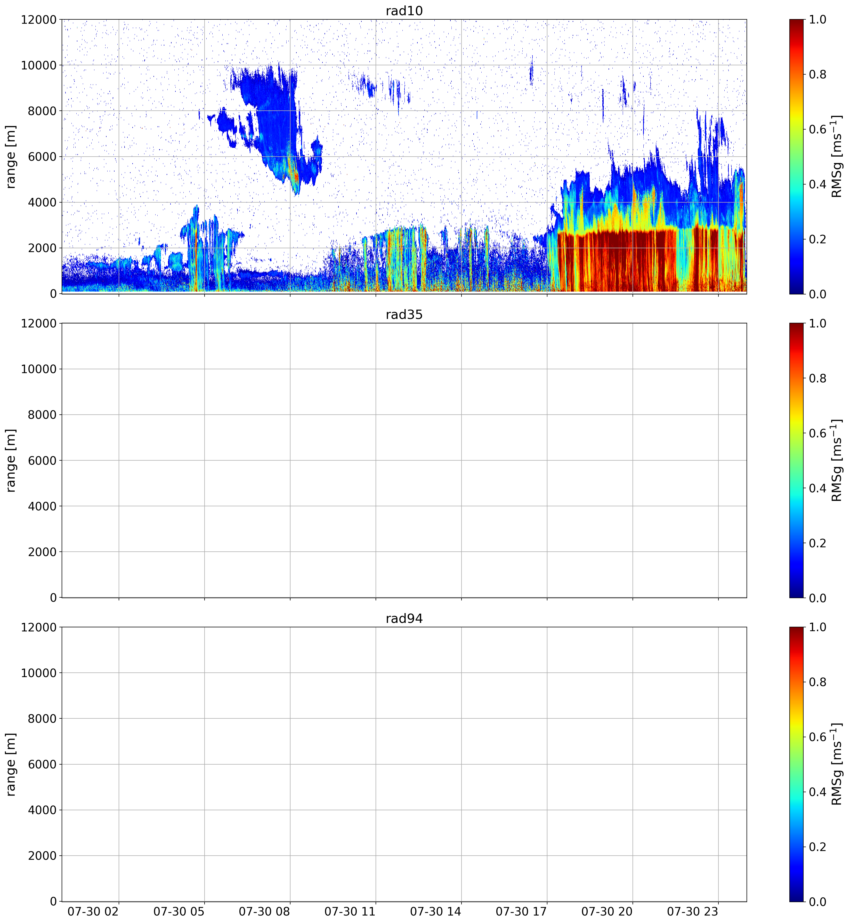Select the "07-30 05" time axis label
The height and width of the screenshot is (923, 850).
[179, 911]
